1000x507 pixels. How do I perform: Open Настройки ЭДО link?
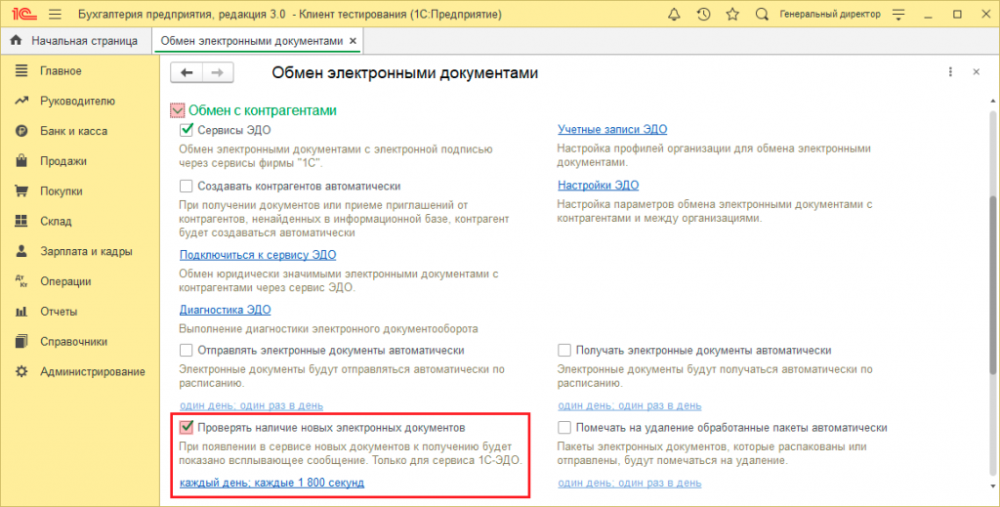(x=599, y=186)
